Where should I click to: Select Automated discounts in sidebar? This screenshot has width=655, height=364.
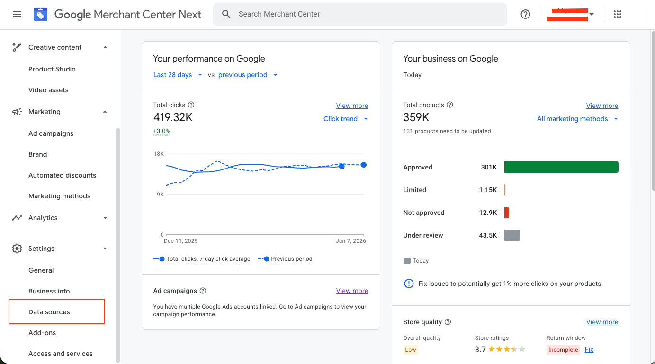tap(62, 175)
